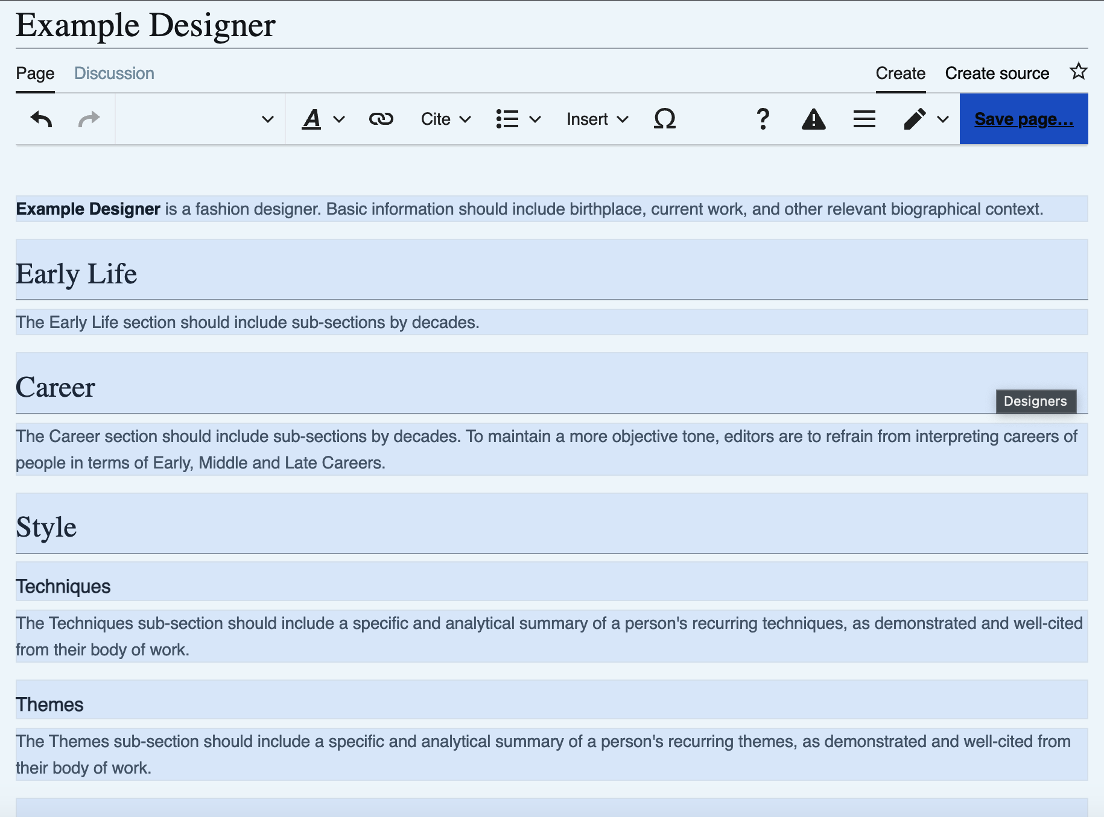
Task: Click the pencil switch editor icon
Action: point(915,119)
